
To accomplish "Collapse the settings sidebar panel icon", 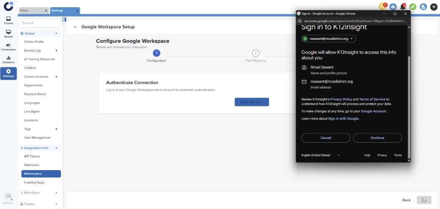I will pos(64,19).
